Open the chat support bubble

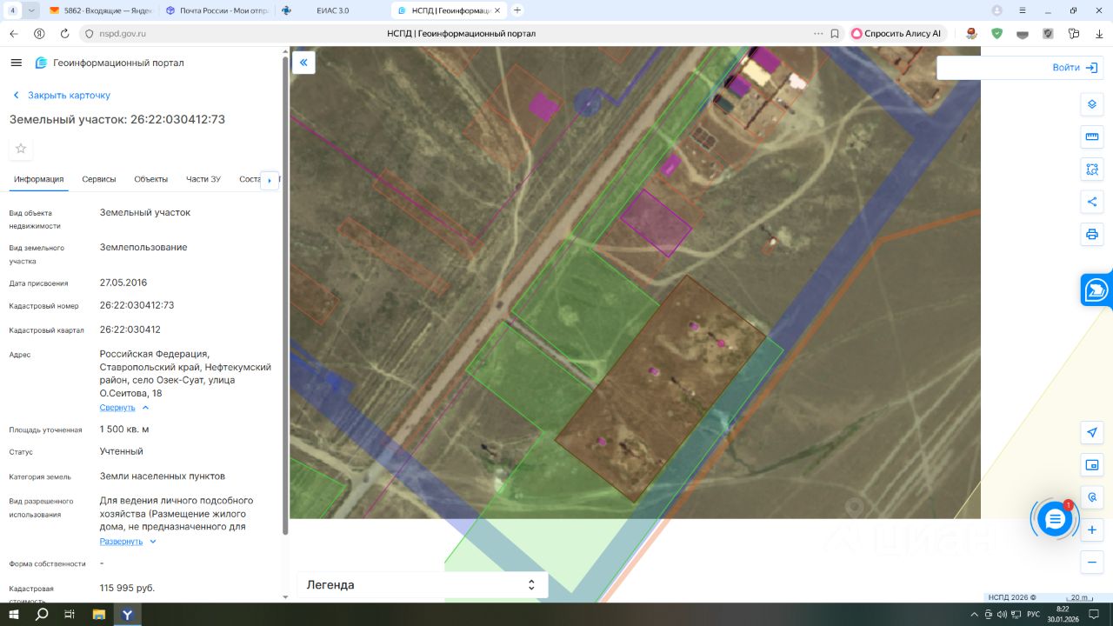pos(1055,519)
